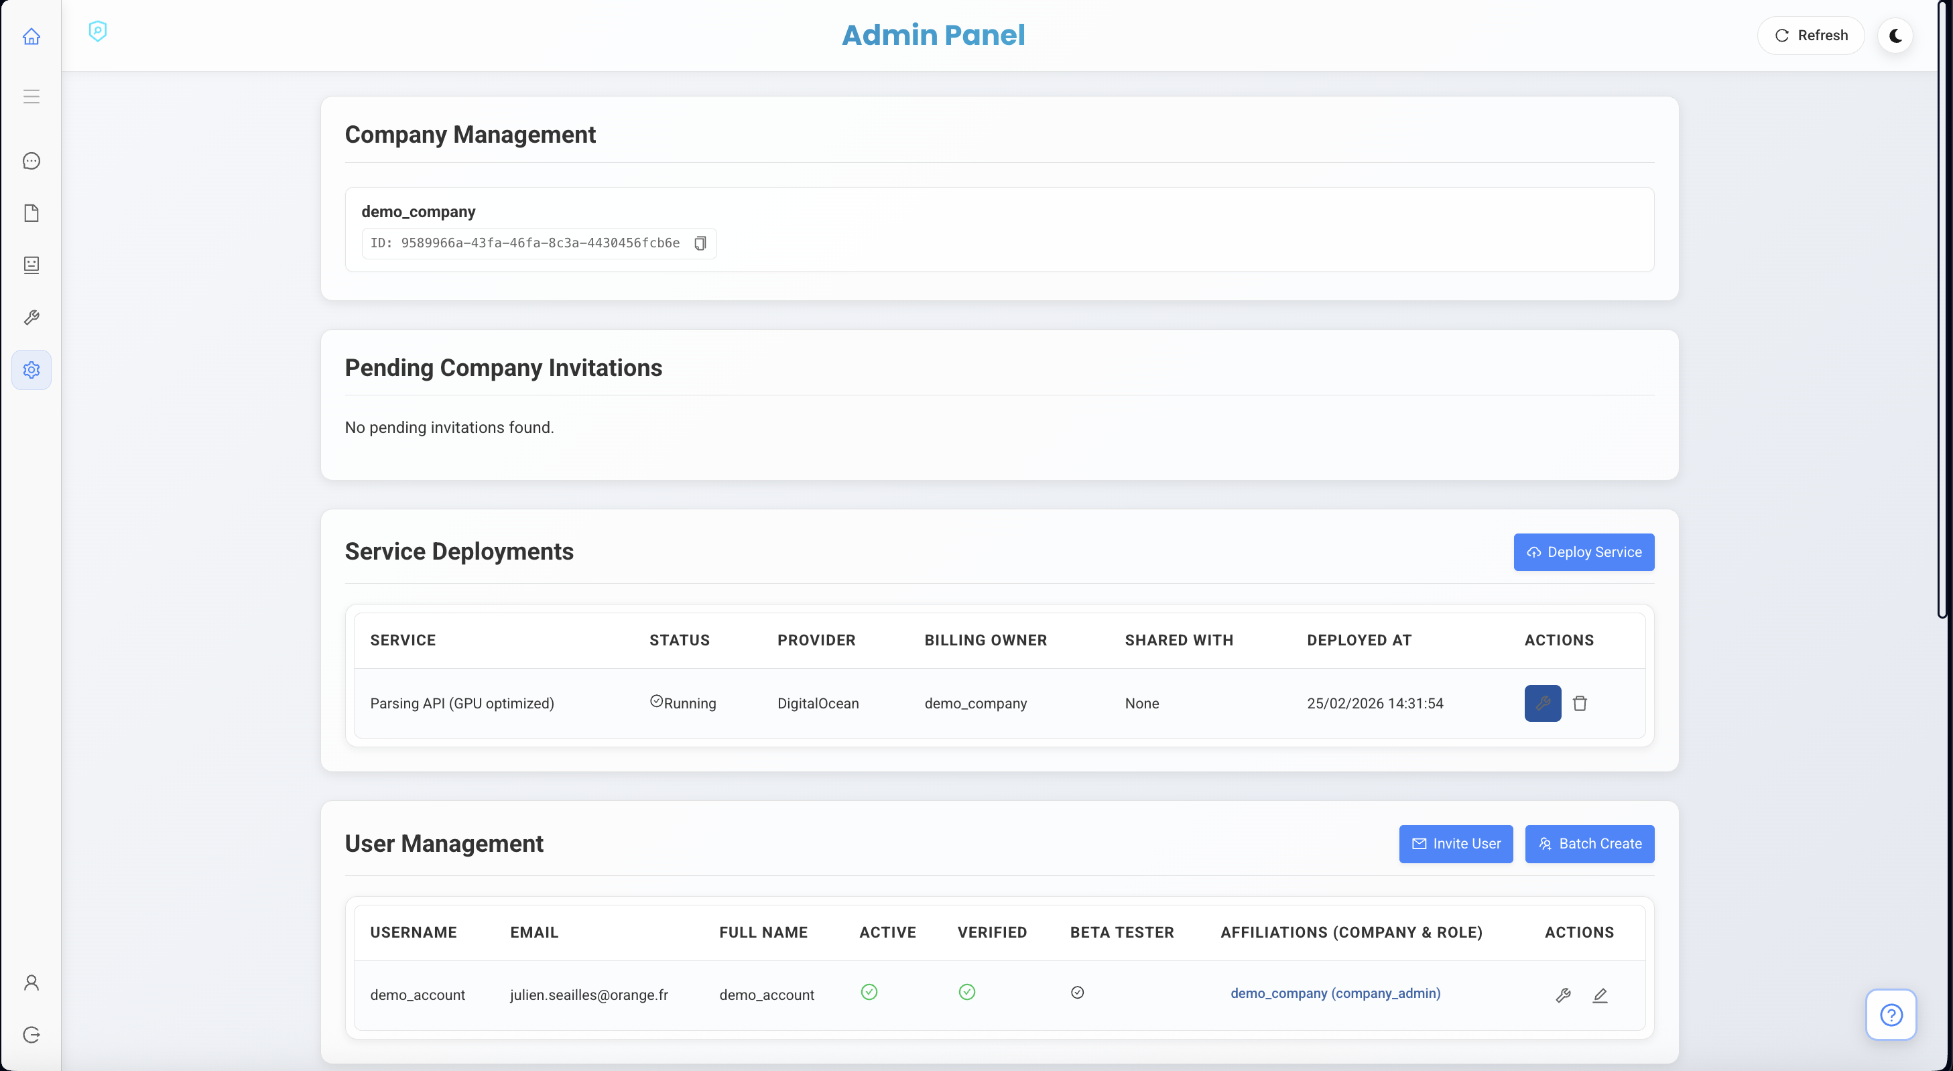
Task: Open the documents page icon
Action: point(31,213)
